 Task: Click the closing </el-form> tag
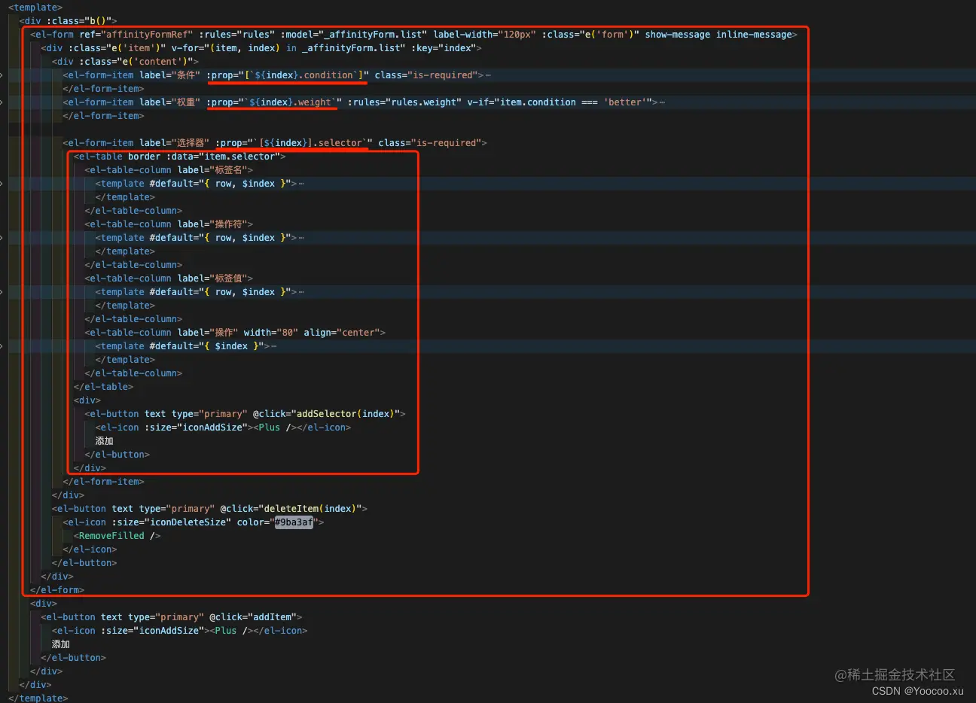tap(57, 590)
